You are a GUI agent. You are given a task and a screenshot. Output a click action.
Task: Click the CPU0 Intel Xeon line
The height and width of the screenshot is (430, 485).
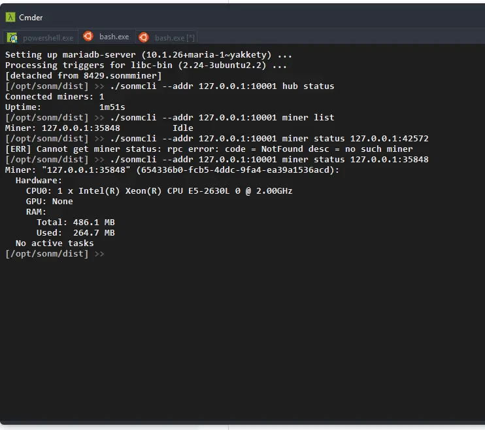(x=159, y=191)
